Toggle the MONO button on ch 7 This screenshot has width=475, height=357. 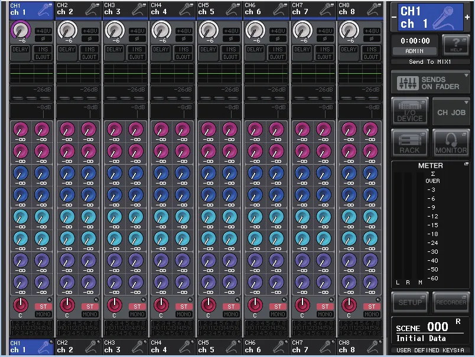pyautogui.click(x=325, y=315)
